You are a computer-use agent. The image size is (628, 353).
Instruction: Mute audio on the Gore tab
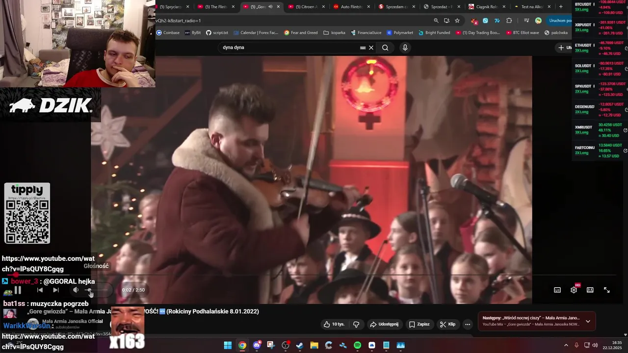[x=270, y=7]
